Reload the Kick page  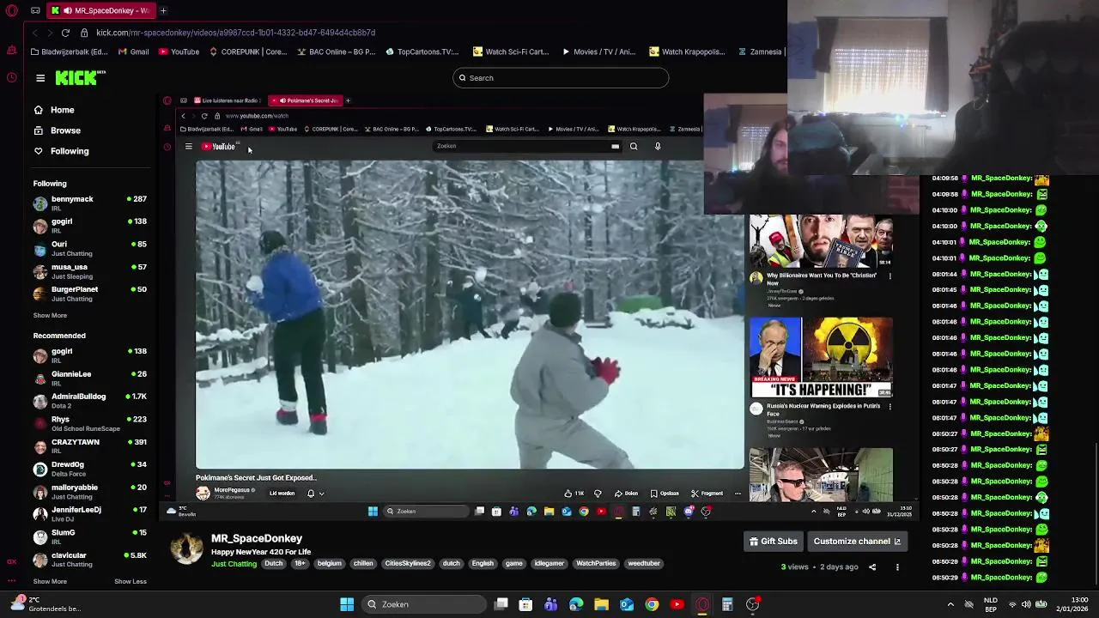(x=65, y=33)
